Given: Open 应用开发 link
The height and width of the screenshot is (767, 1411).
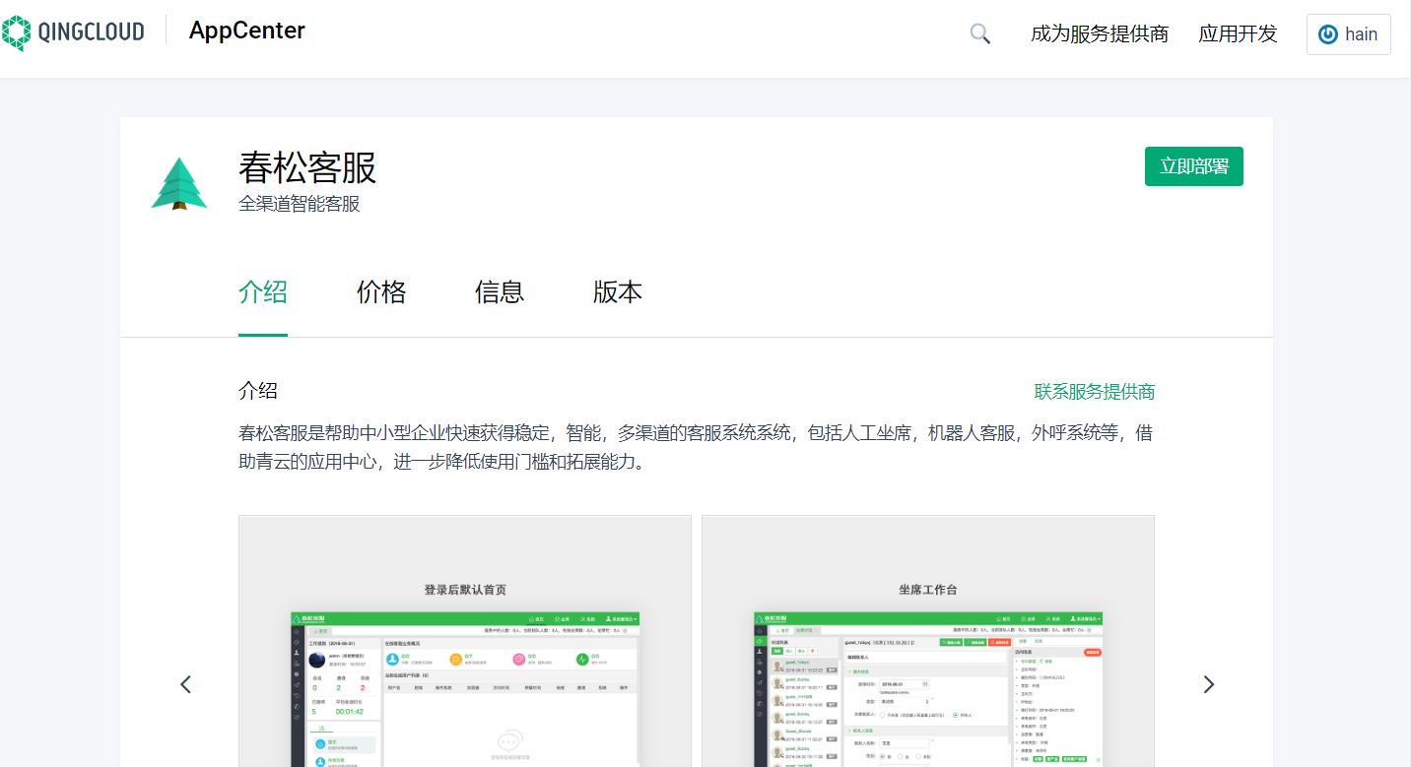Looking at the screenshot, I should [x=1238, y=34].
